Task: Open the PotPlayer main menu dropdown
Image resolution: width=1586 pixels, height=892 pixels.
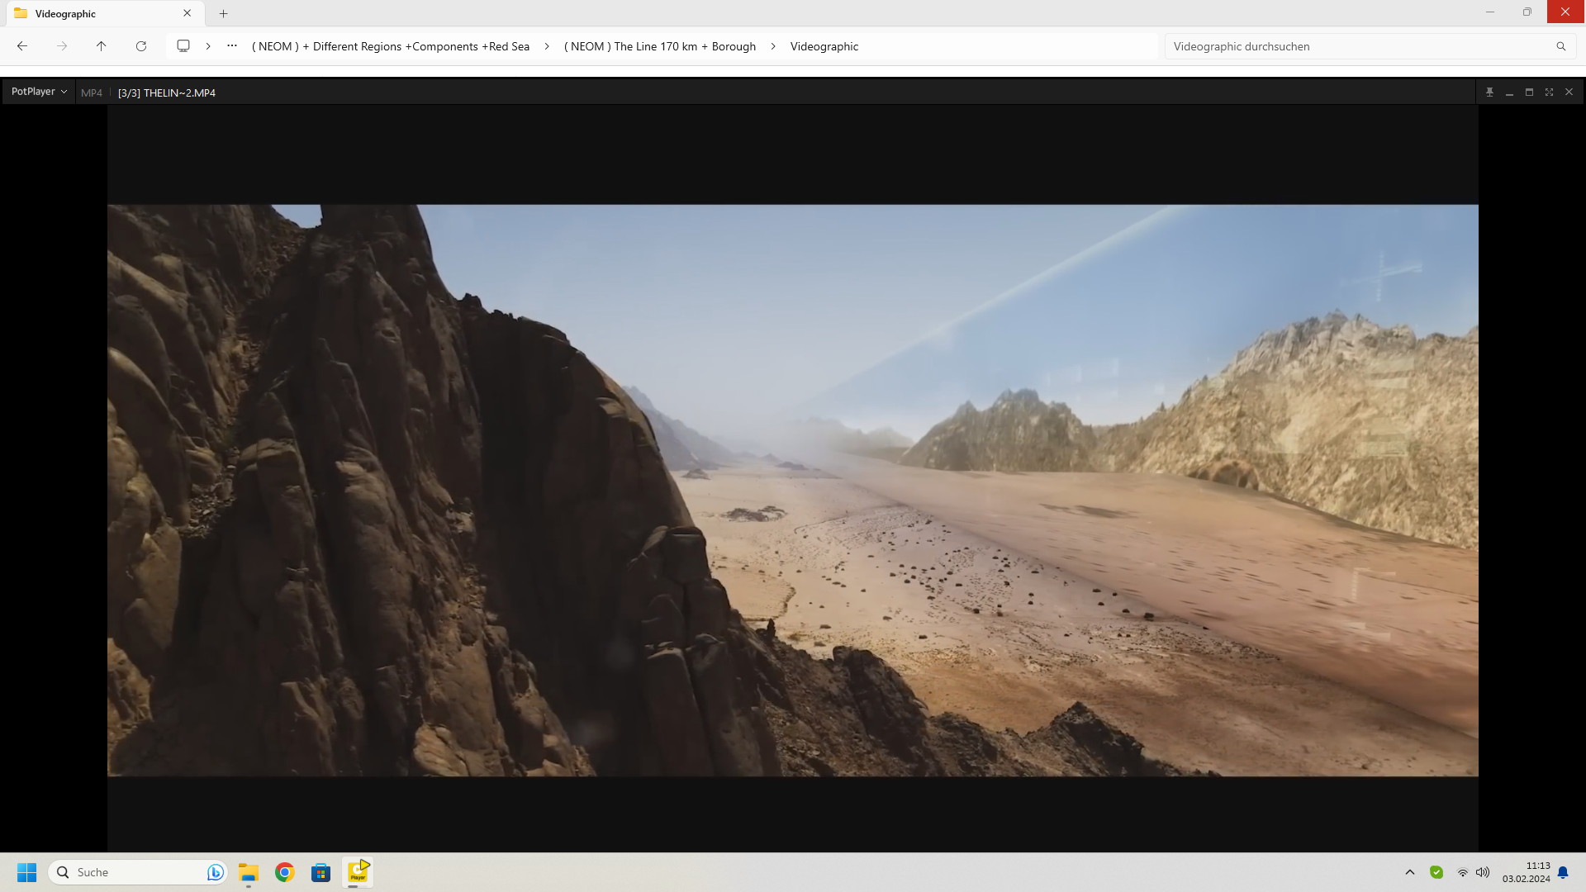Action: click(x=39, y=92)
